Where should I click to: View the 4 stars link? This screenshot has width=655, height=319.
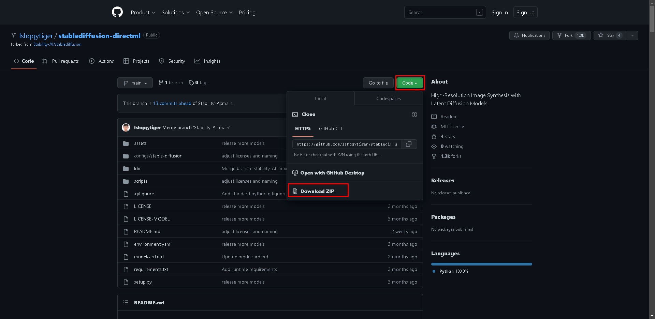443,137
